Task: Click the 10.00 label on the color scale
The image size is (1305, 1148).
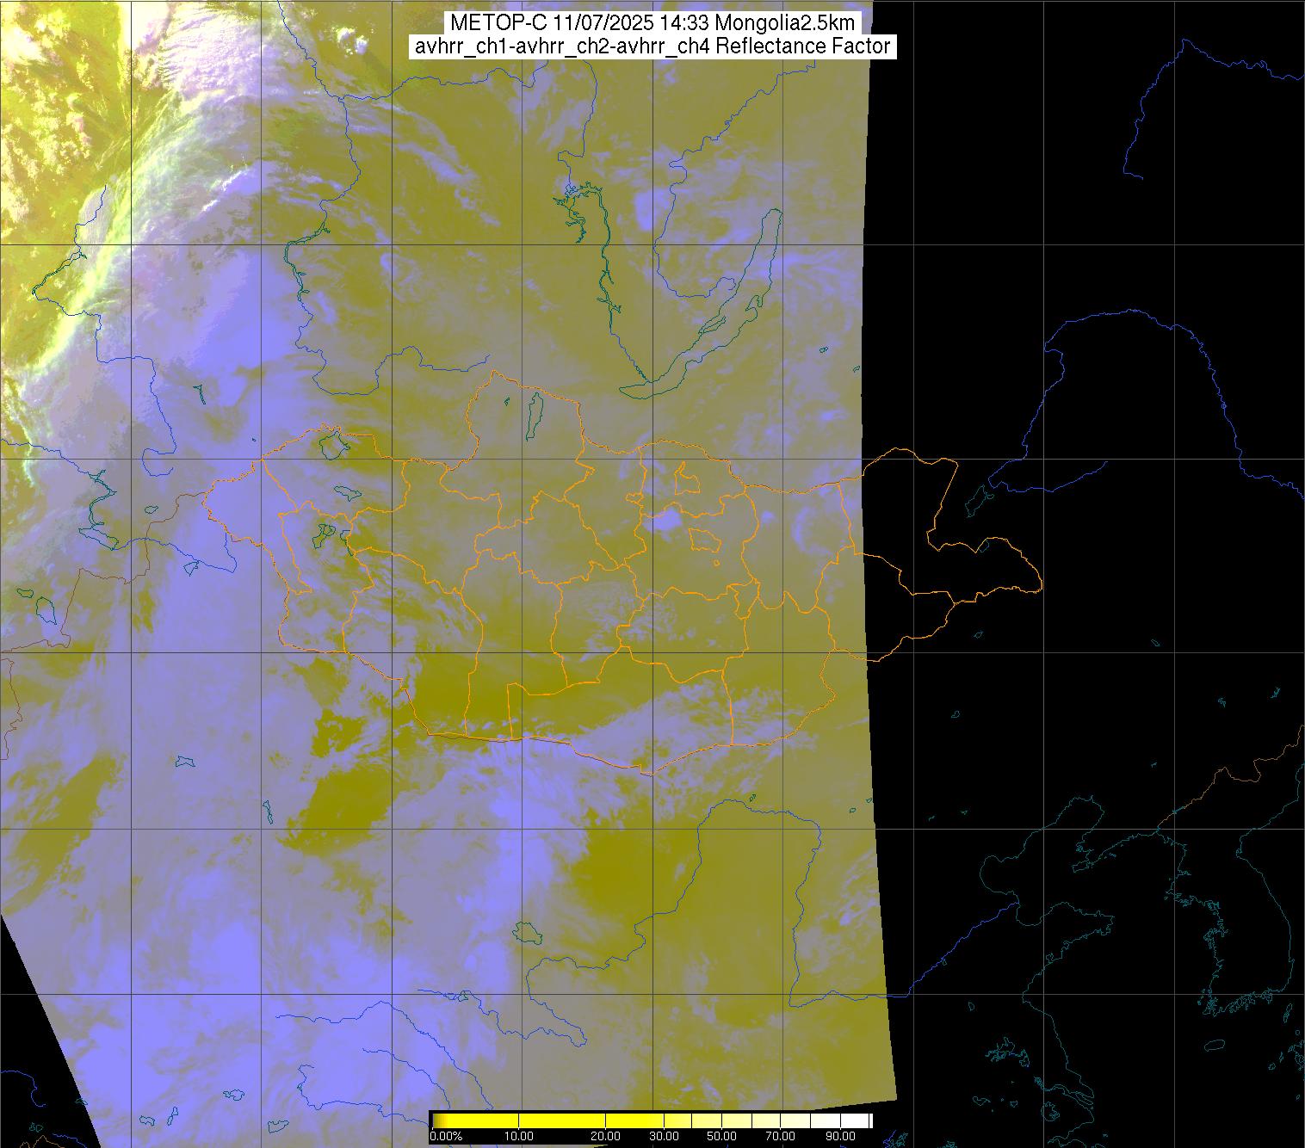Action: tap(520, 1138)
